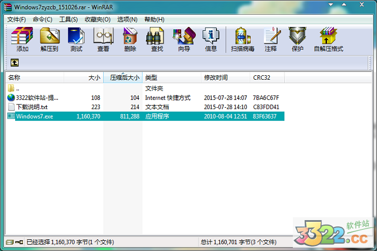
Task: Click the application icon of Windows7.exe
Action: 11,116
